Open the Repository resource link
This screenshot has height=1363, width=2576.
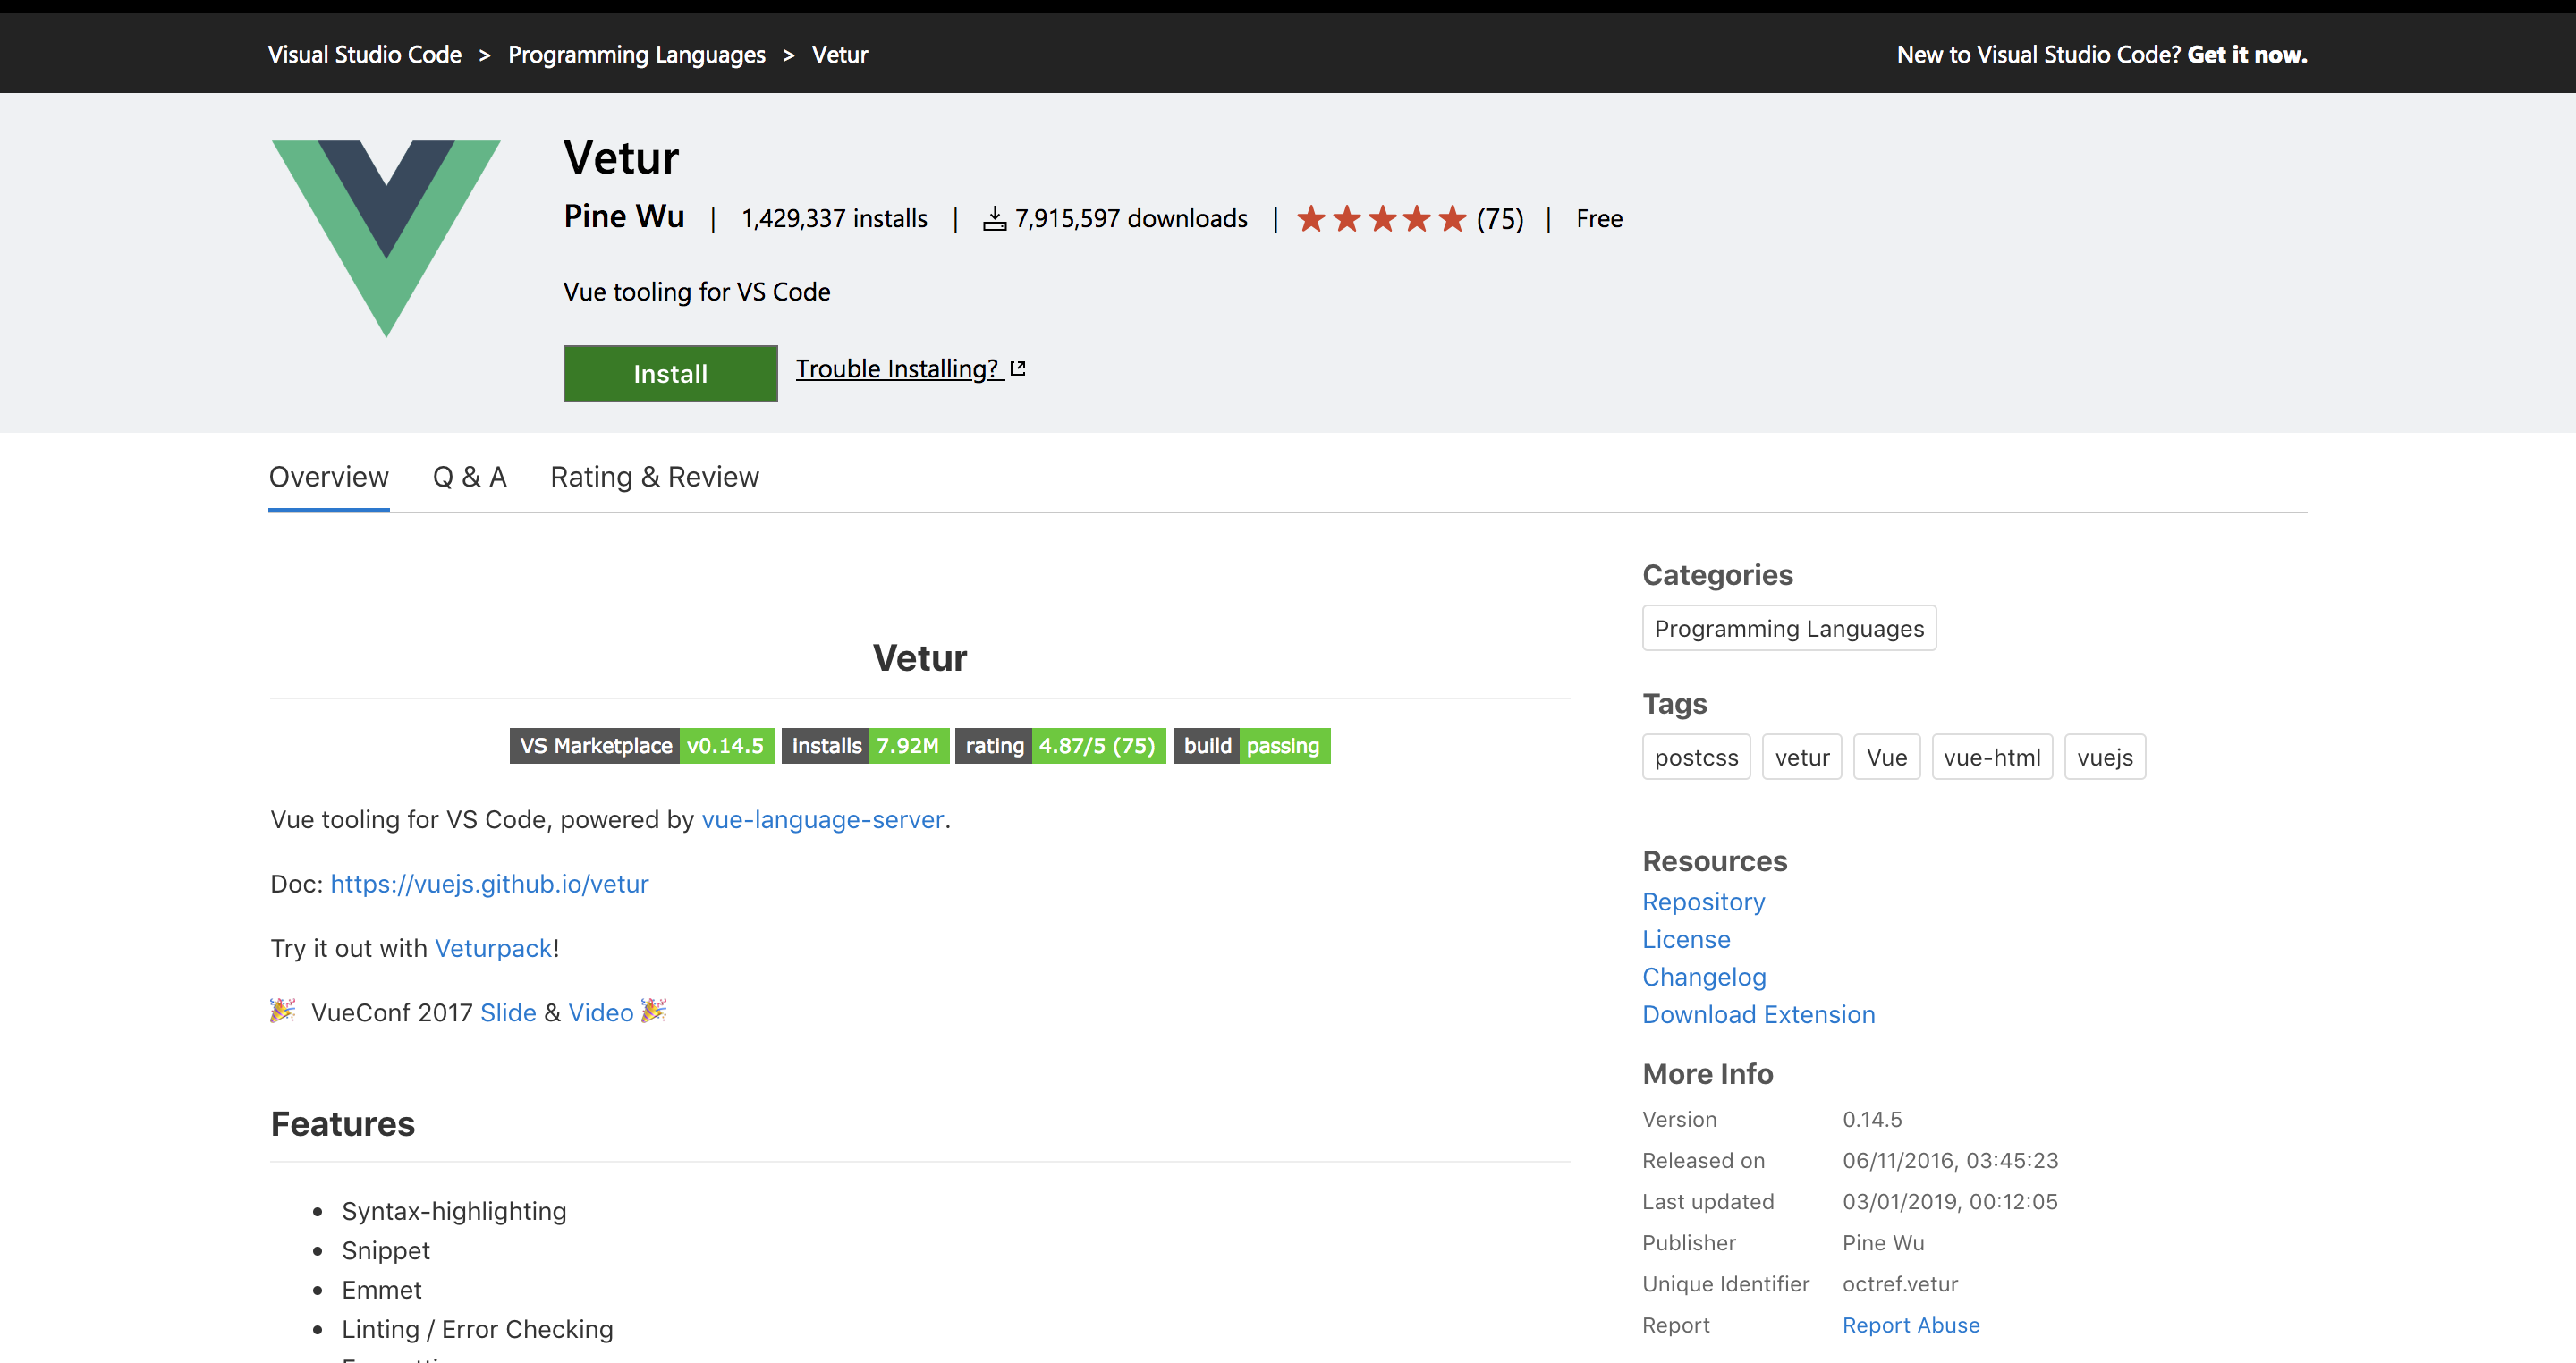[x=1703, y=902]
